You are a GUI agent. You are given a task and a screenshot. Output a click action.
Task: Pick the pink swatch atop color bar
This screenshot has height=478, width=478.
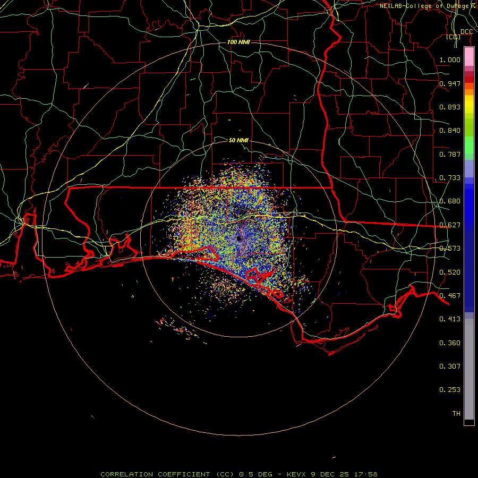[x=469, y=57]
